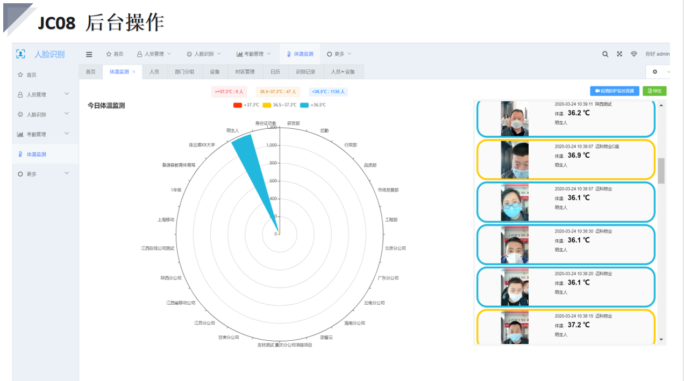Click the thermometer icon beside 体温监测 in sidebar
This screenshot has height=381, width=684.
pyautogui.click(x=20, y=155)
